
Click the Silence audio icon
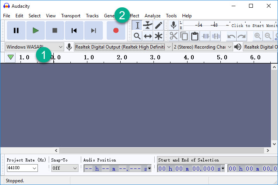216,36
